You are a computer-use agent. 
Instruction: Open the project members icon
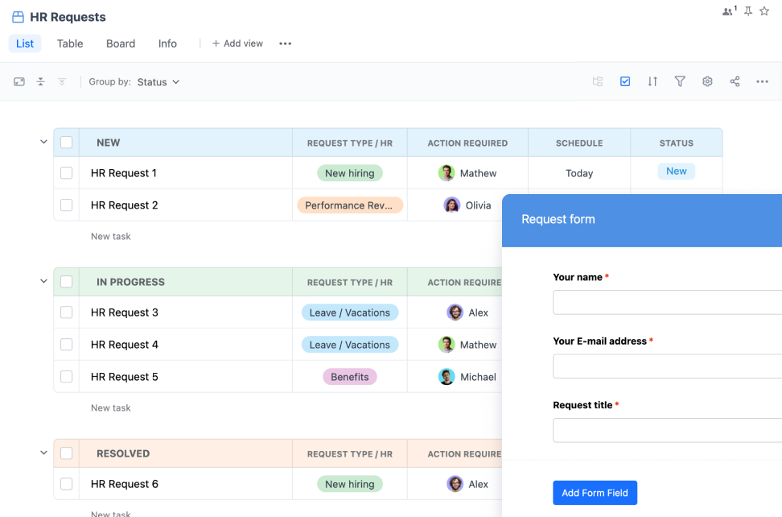pos(728,11)
